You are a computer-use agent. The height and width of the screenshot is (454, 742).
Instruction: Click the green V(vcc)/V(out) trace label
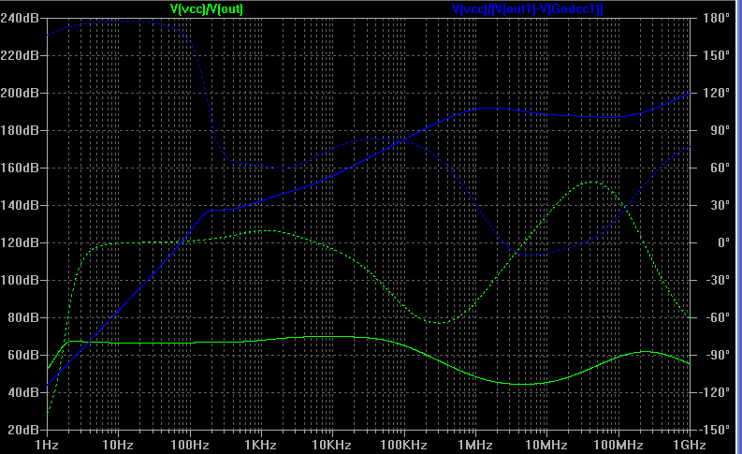pos(207,8)
